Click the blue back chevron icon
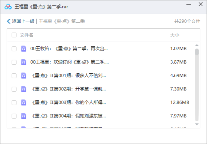 (x=9, y=21)
